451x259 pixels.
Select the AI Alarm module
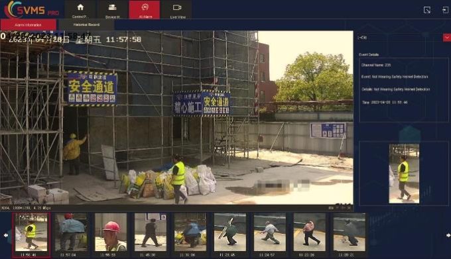point(145,10)
